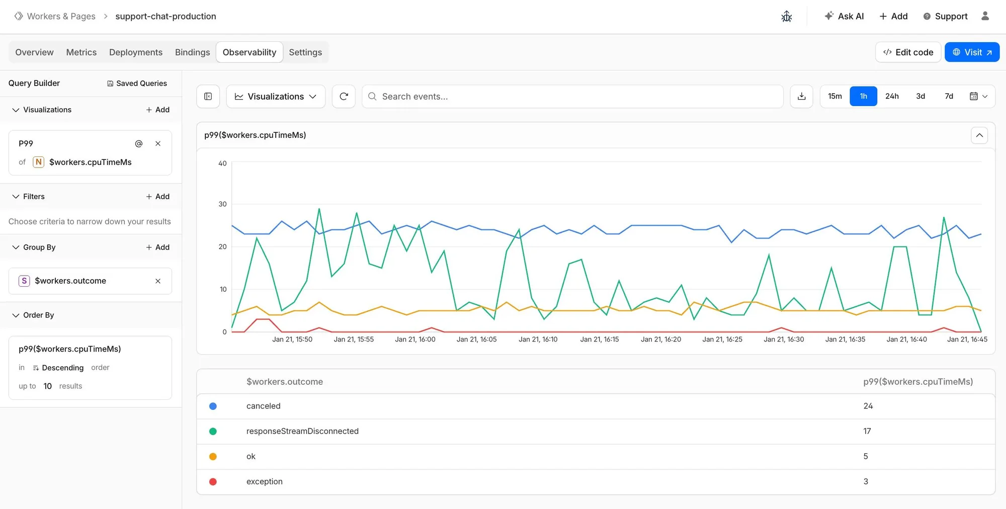Refresh the query results
Viewport: 1006px width, 509px height.
click(344, 96)
